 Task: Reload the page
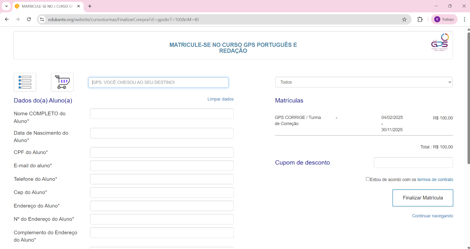coord(29,20)
